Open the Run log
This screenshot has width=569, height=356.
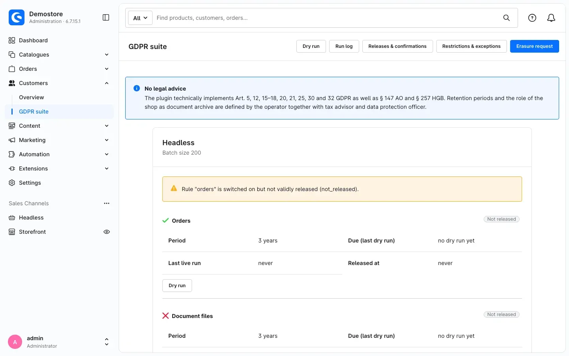(x=344, y=46)
